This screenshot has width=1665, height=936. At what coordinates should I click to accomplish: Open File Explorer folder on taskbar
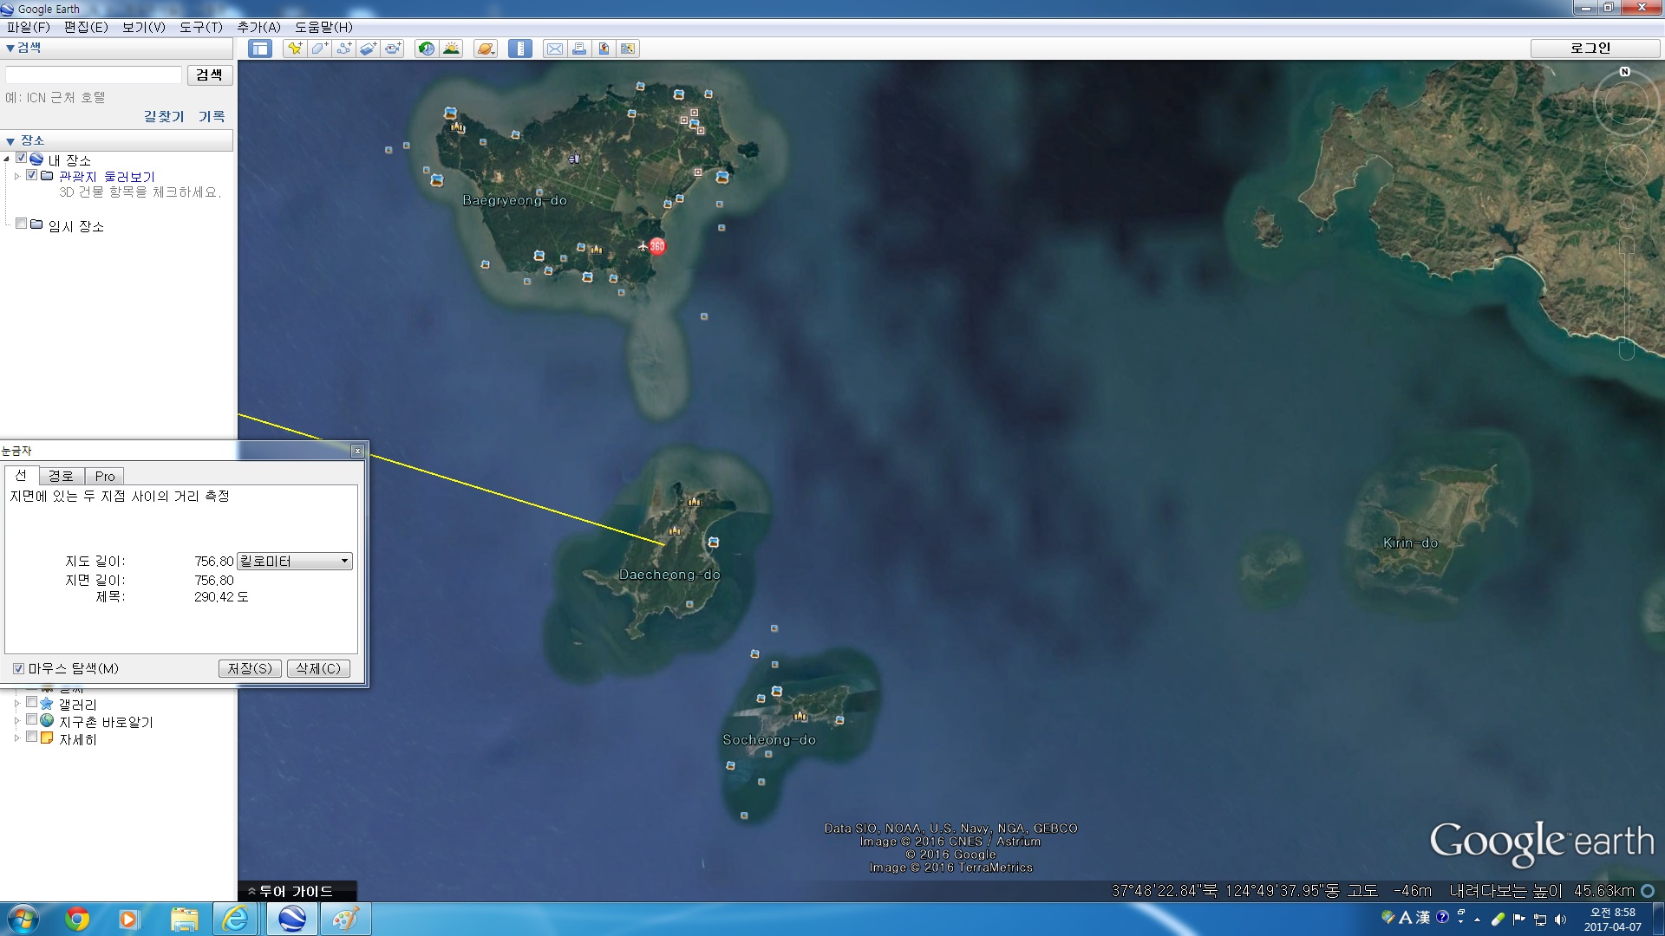[184, 919]
